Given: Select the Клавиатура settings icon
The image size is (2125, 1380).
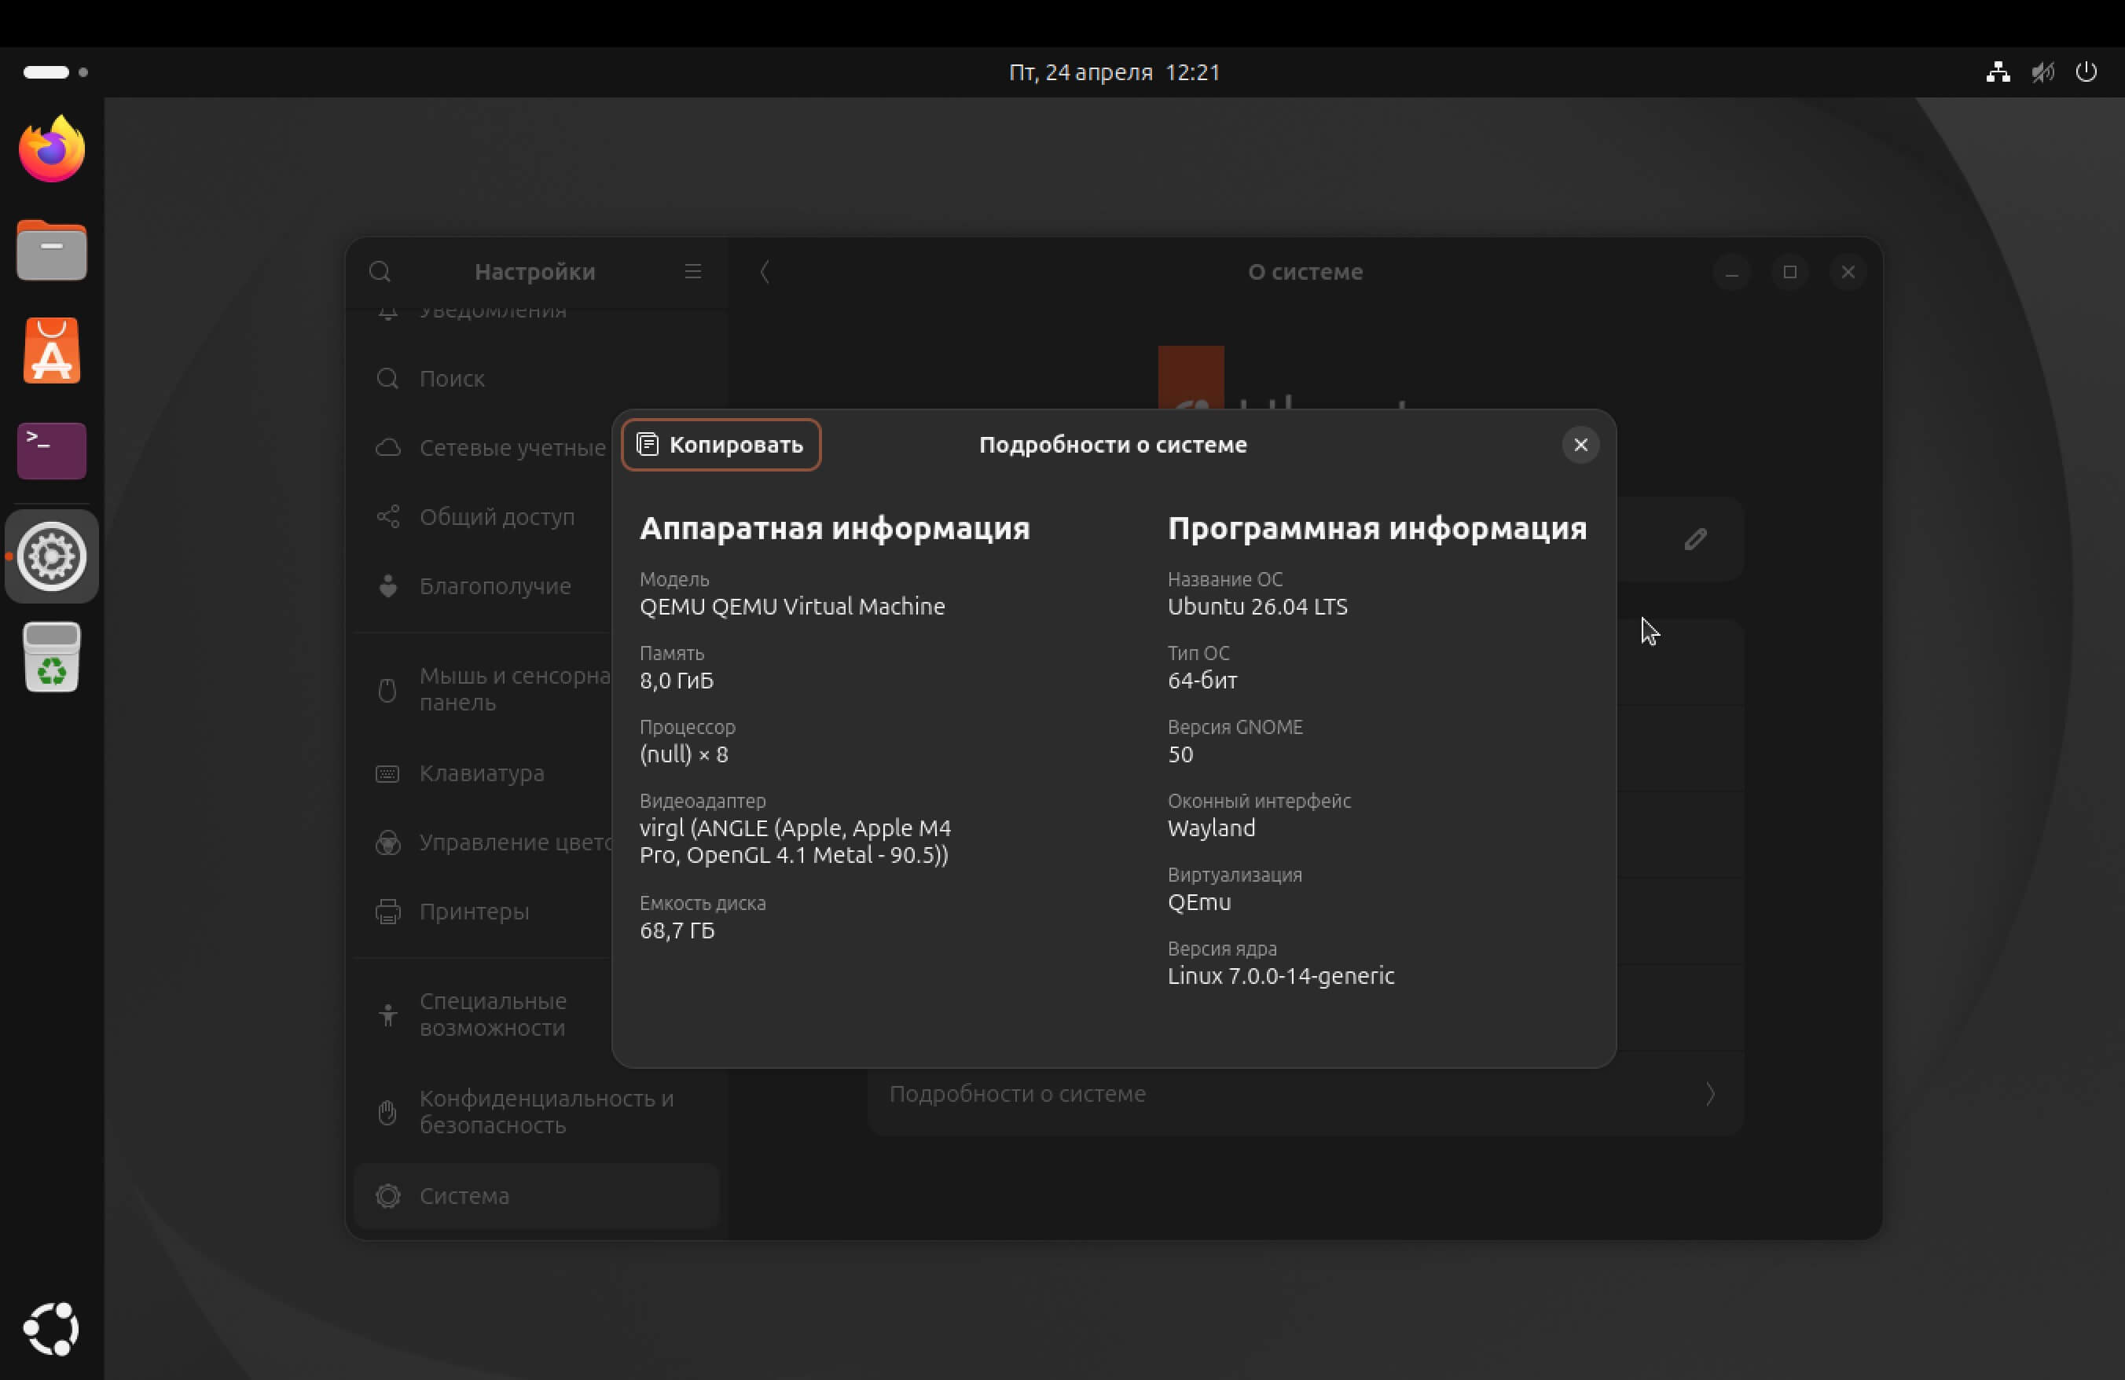Looking at the screenshot, I should tap(387, 774).
